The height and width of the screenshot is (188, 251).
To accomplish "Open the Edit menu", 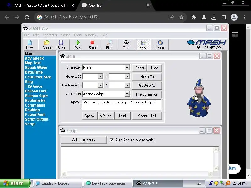I will coord(36,35).
